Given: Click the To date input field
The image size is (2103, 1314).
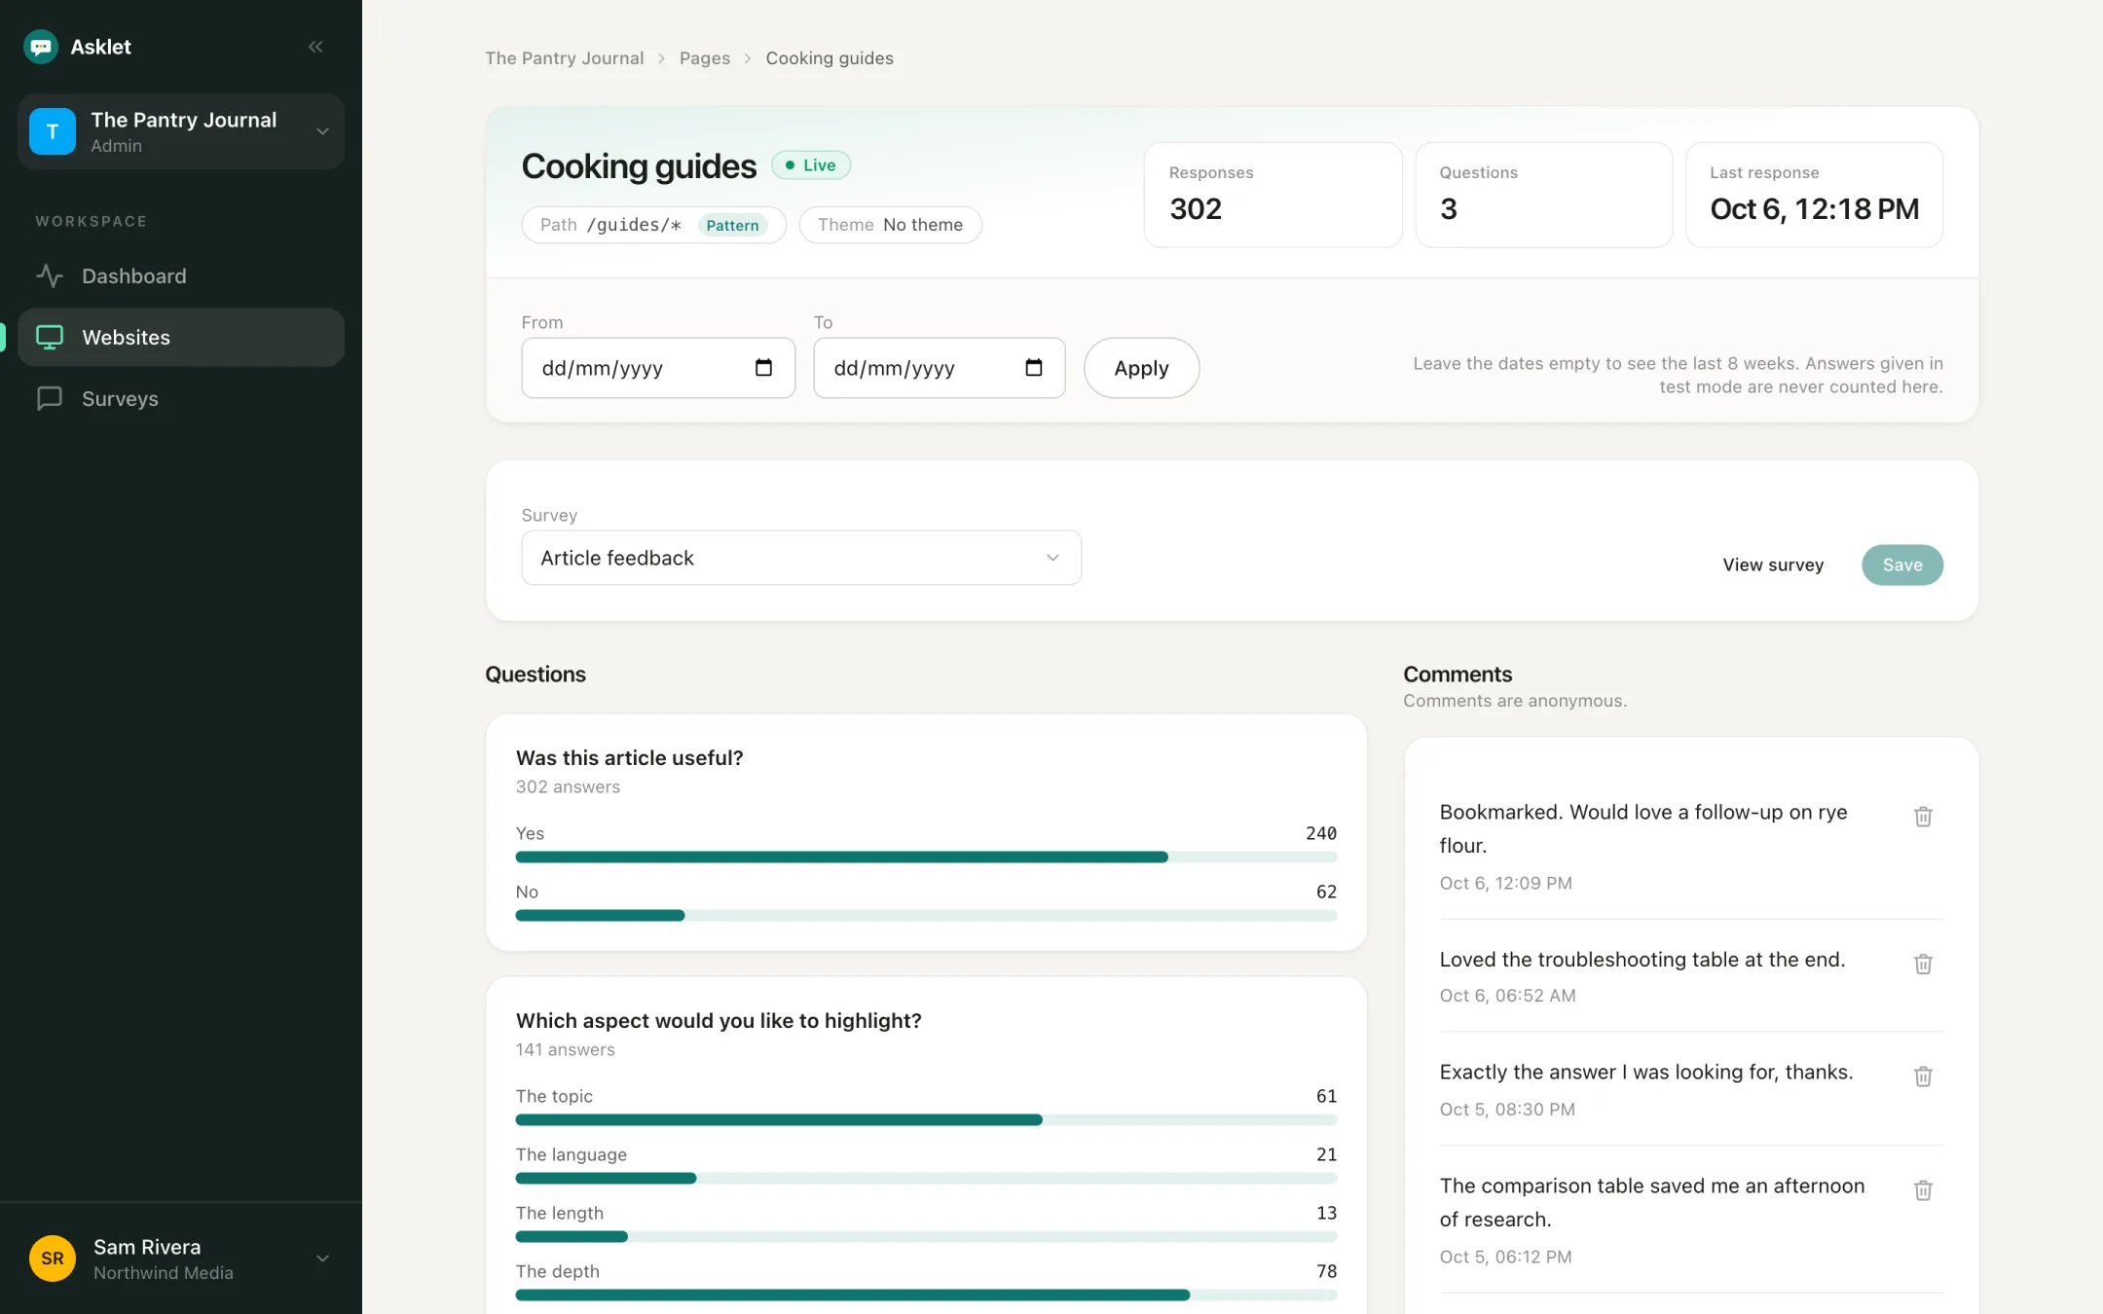Looking at the screenshot, I should [x=940, y=368].
